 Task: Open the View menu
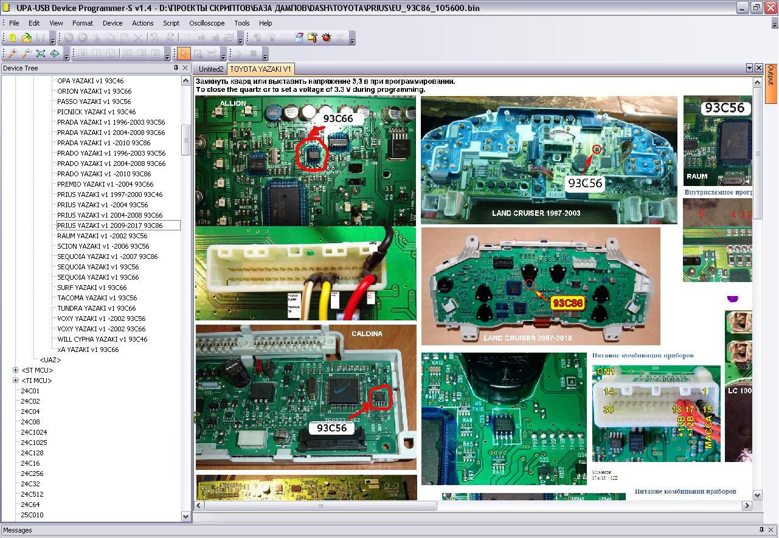coord(56,23)
